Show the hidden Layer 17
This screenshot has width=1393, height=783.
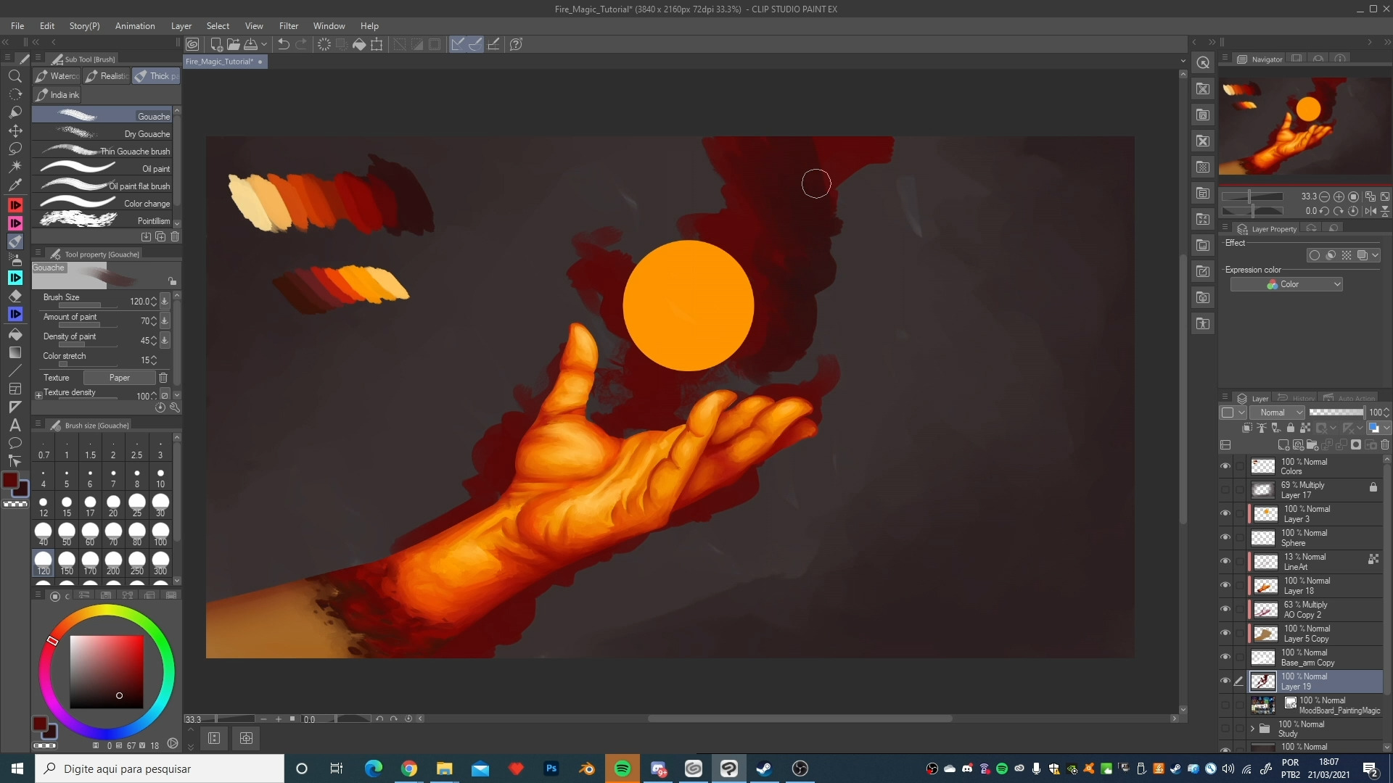pyautogui.click(x=1225, y=489)
